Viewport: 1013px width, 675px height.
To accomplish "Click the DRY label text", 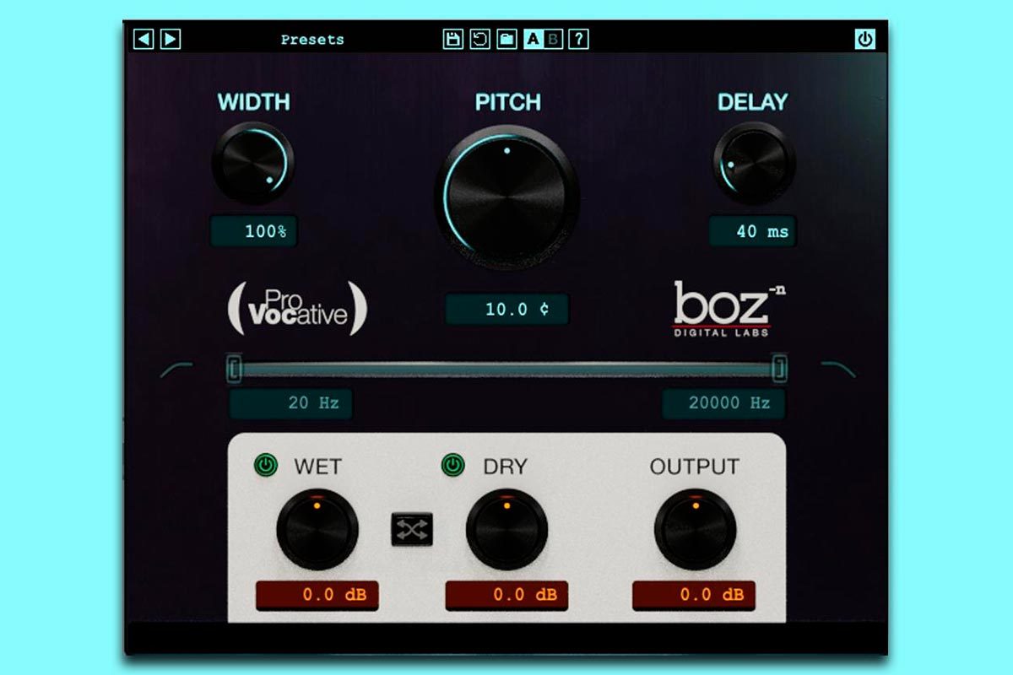I will point(505,467).
